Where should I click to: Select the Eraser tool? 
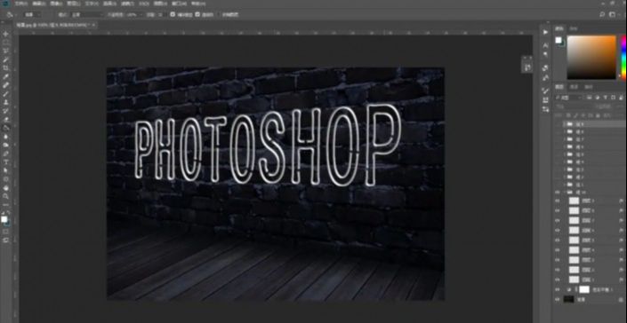click(5, 119)
